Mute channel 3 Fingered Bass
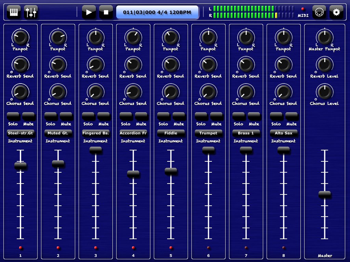Image resolution: width=350 pixels, height=262 pixels. point(104,116)
